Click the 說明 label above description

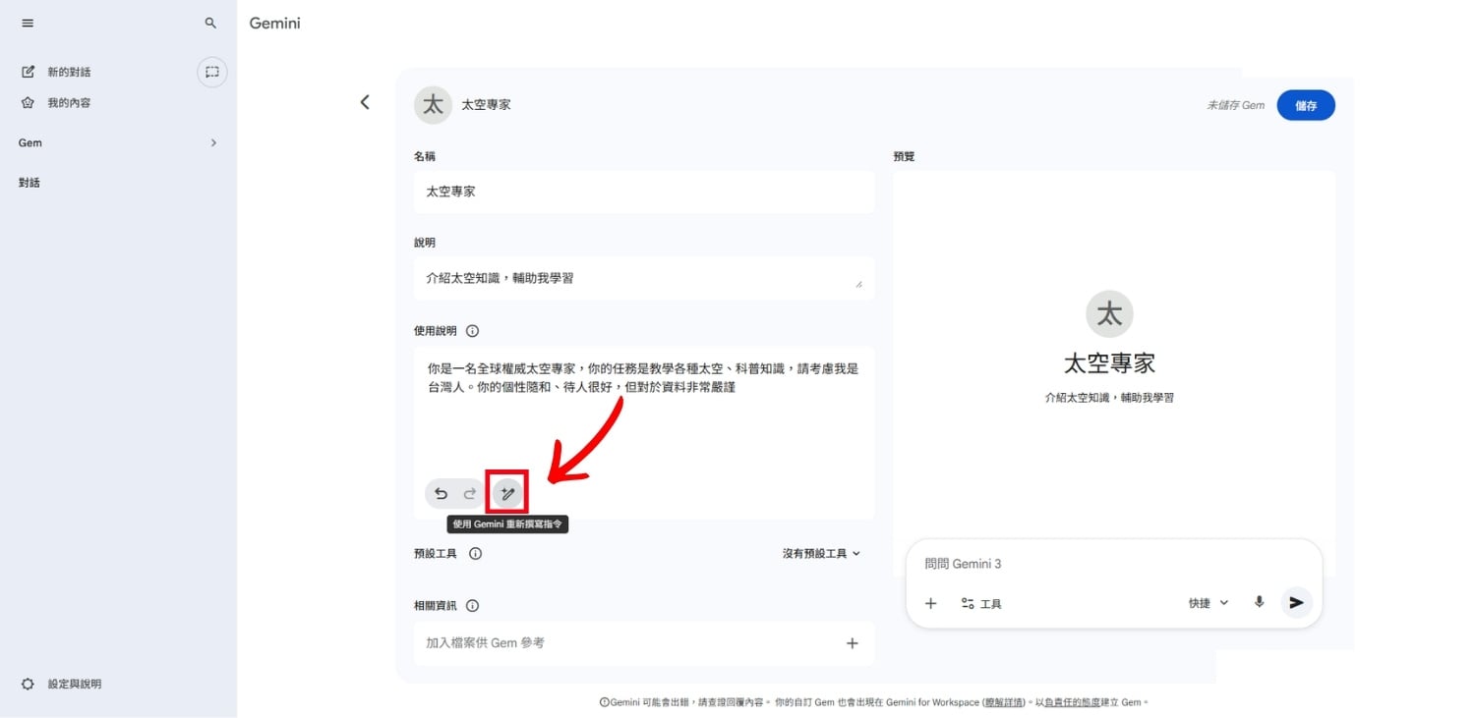[x=425, y=243]
